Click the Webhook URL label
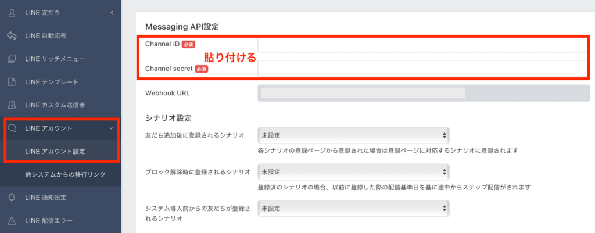The height and width of the screenshot is (233, 595). [x=167, y=94]
